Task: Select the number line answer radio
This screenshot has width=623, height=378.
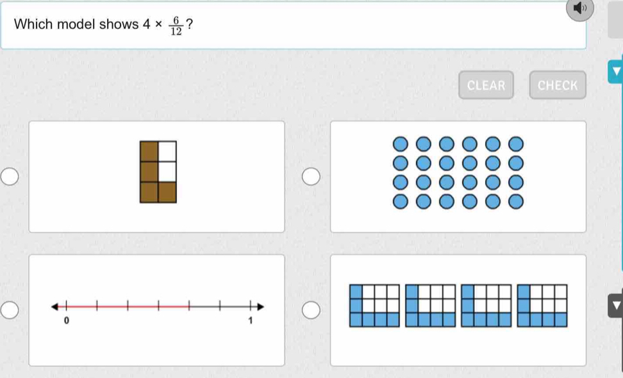Action: point(9,310)
